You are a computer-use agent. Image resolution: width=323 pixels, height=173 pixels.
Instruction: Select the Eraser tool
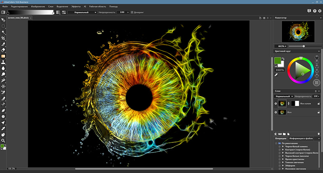click(3, 50)
